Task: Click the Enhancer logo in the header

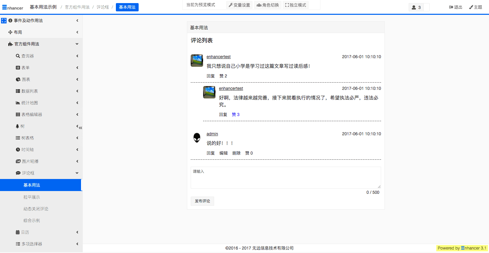Action: 13,7
